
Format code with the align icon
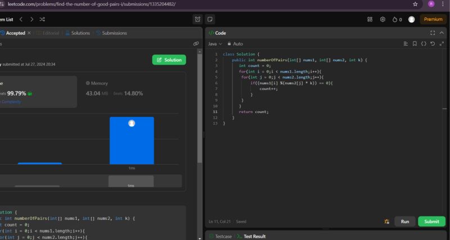(x=406, y=44)
